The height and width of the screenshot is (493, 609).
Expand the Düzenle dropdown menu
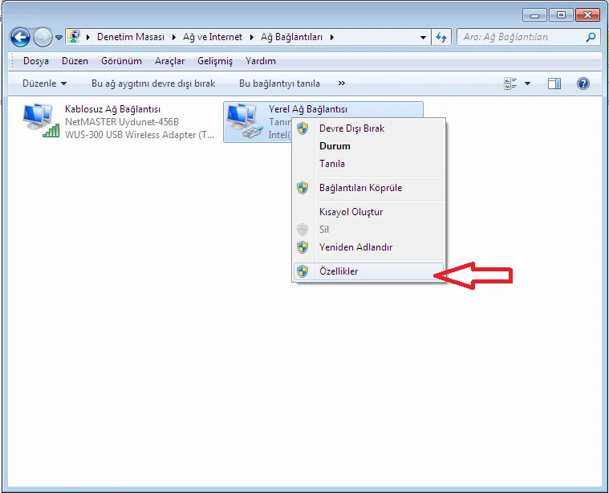coord(44,84)
